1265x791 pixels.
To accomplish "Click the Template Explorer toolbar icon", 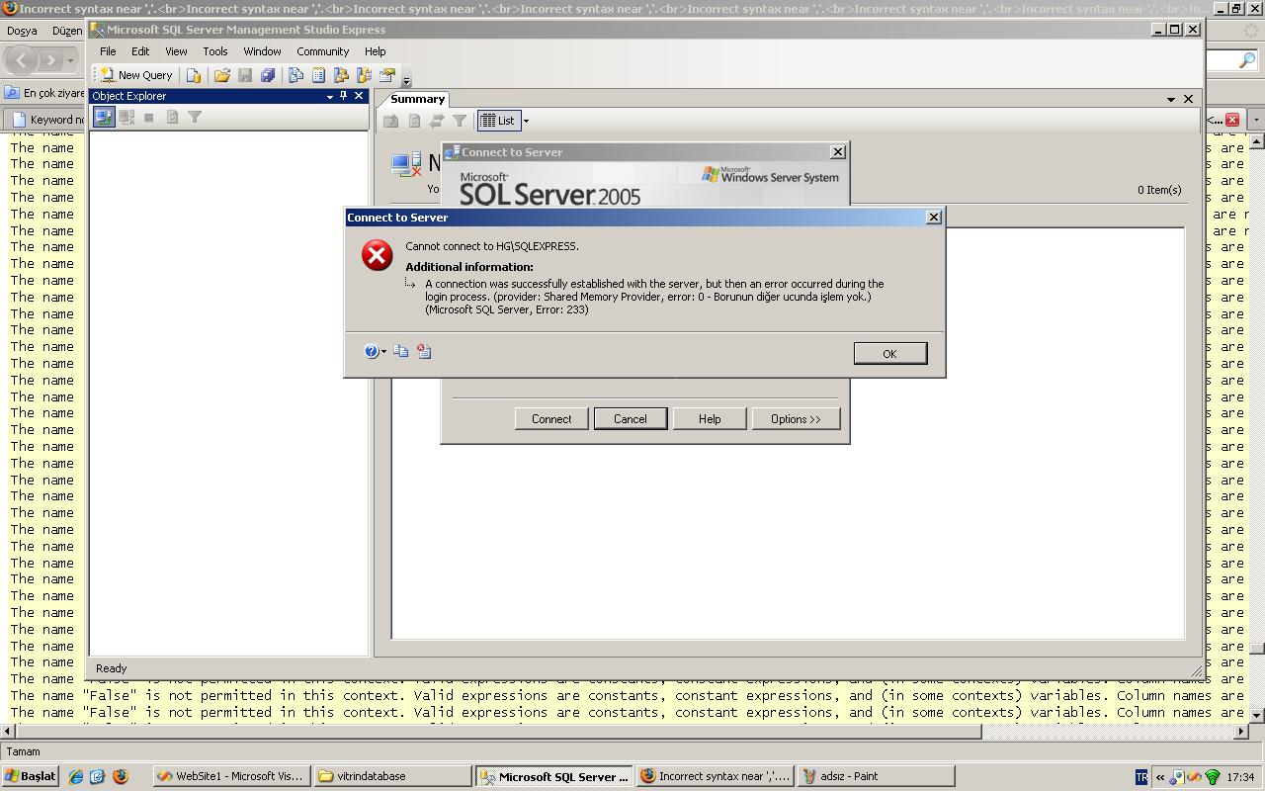I will (x=365, y=75).
